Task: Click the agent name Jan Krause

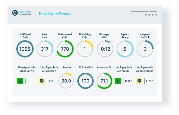Action: coord(123,71)
